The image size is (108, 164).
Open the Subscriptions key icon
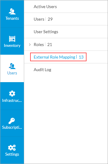tap(12, 121)
